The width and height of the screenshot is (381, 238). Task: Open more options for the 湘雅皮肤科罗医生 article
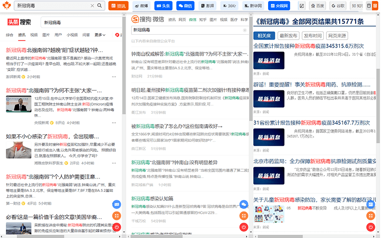pyautogui.click(x=114, y=163)
